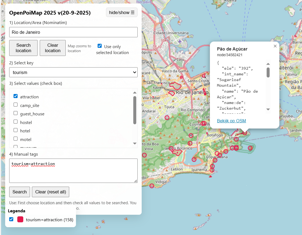Close the Pão de Açúcar popup
The width and height of the screenshot is (302, 235).
click(275, 46)
